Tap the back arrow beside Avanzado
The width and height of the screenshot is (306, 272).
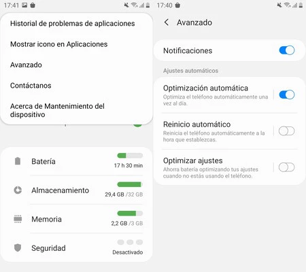(x=167, y=22)
